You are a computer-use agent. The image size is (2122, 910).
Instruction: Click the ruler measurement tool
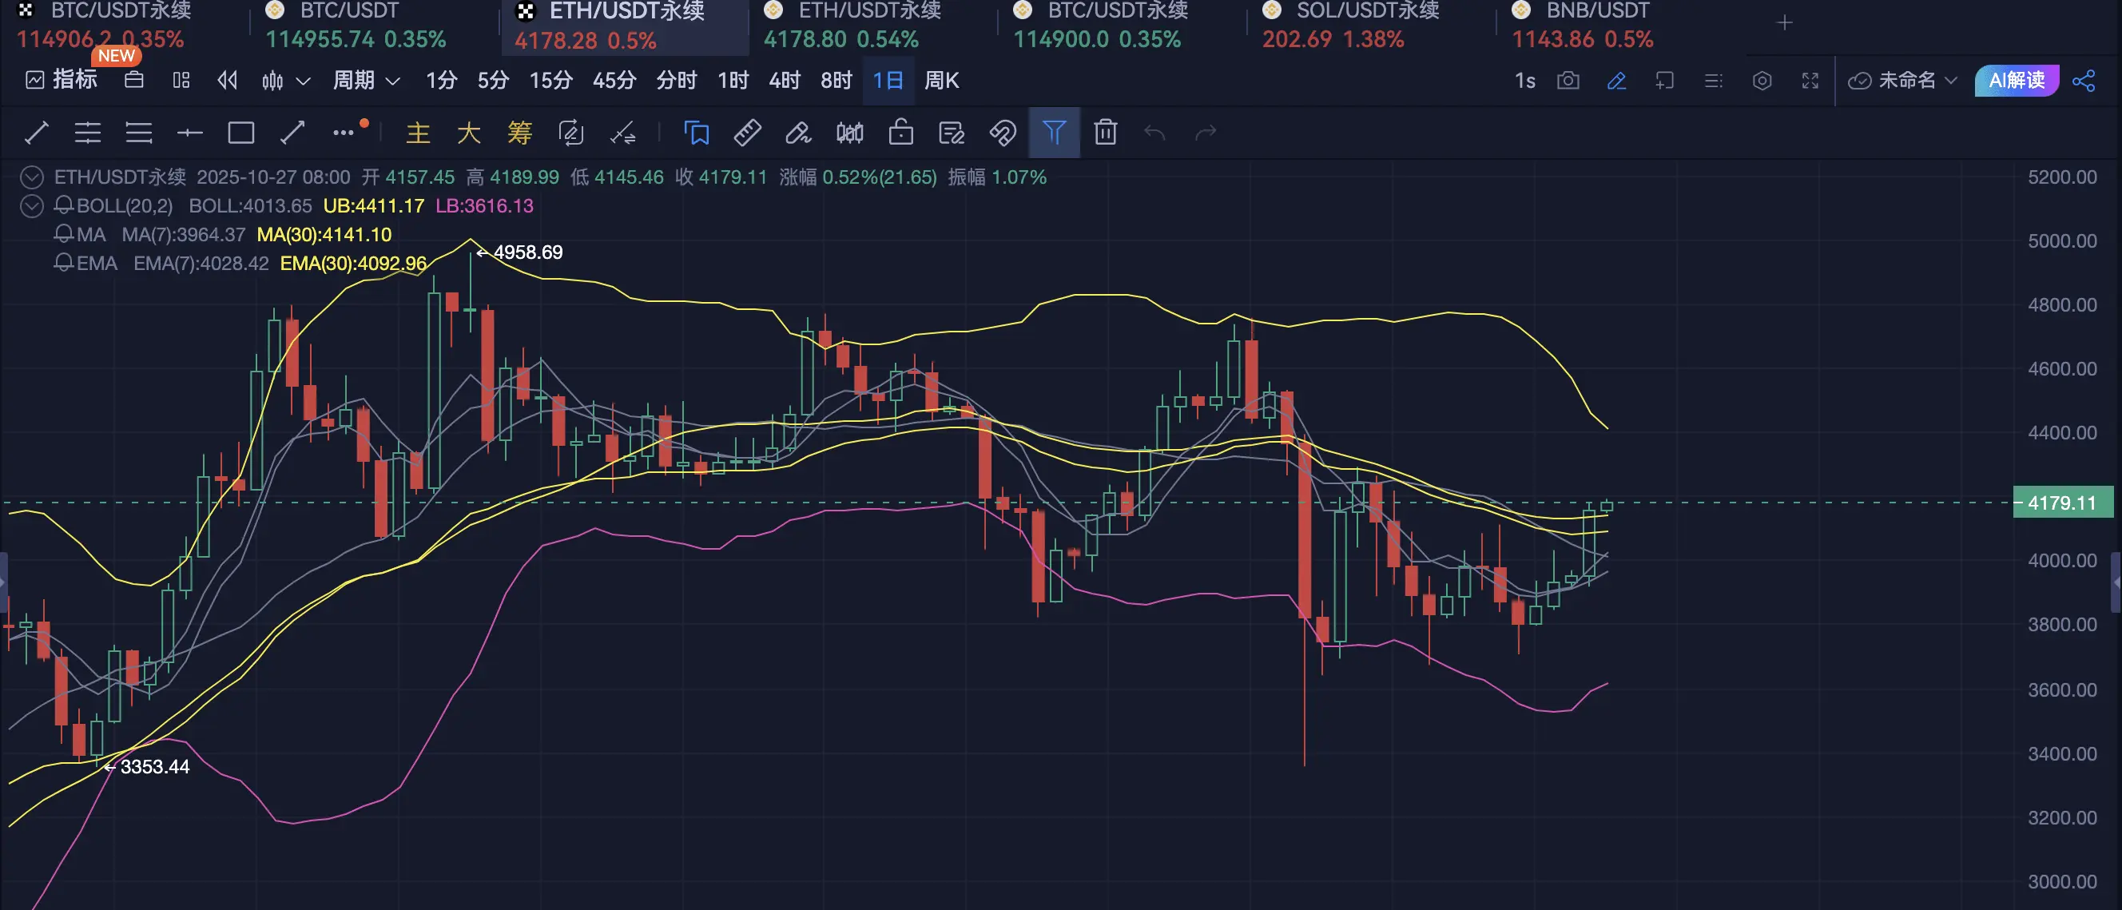747,133
